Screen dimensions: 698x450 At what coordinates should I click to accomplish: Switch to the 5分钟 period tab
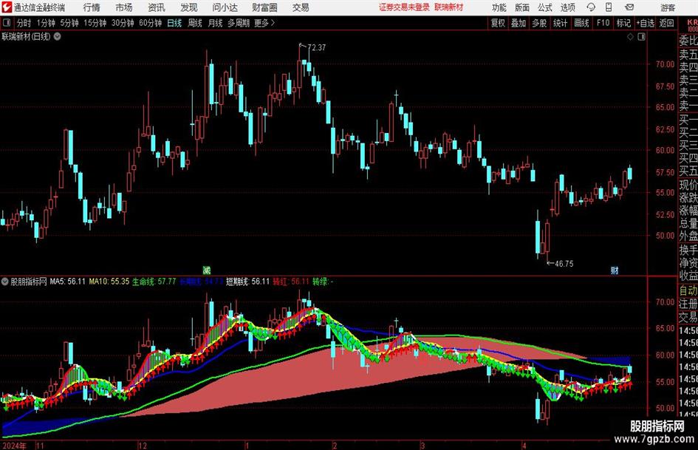[69, 23]
